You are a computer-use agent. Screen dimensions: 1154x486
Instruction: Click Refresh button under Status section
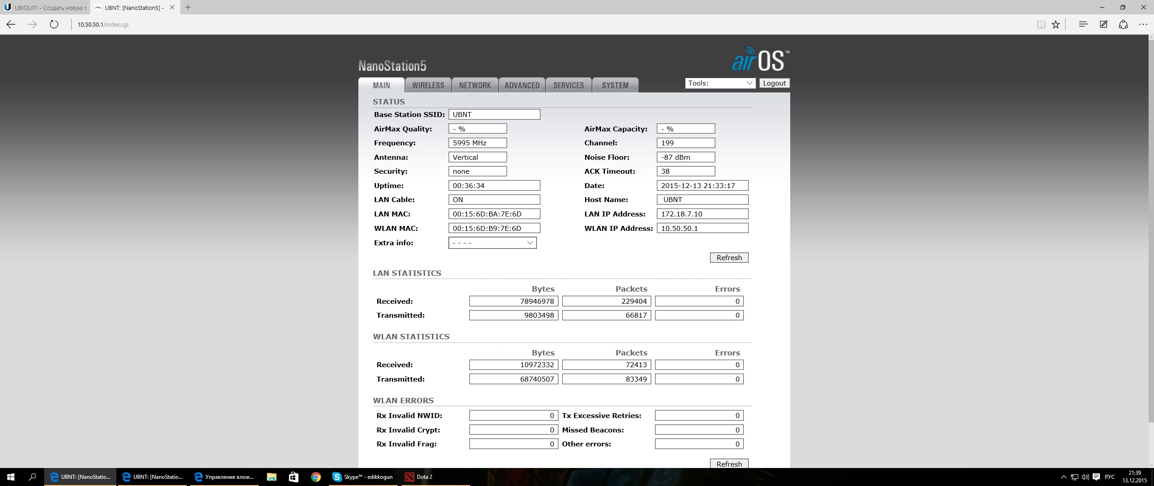click(x=729, y=258)
